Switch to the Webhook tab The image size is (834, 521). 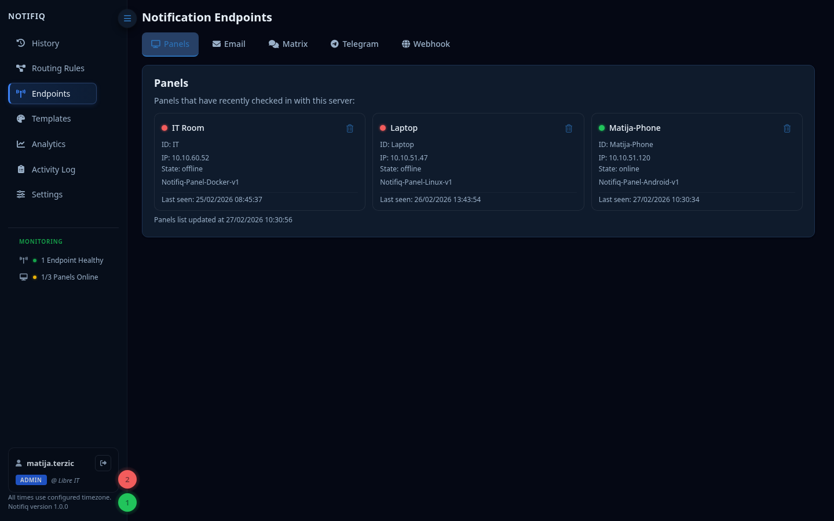[x=426, y=44]
